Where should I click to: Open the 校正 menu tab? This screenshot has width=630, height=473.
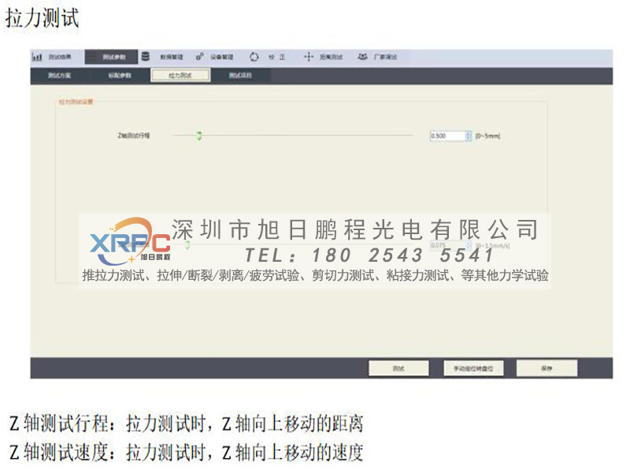pyautogui.click(x=277, y=57)
